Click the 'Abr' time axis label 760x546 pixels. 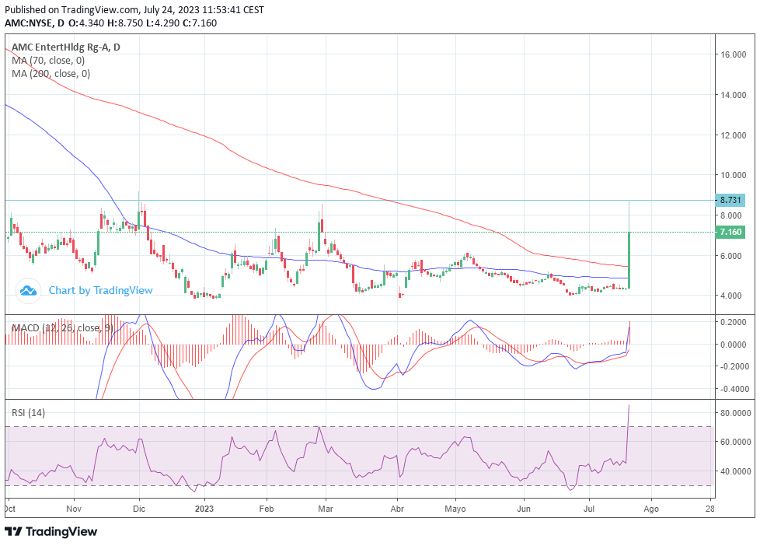[x=397, y=509]
